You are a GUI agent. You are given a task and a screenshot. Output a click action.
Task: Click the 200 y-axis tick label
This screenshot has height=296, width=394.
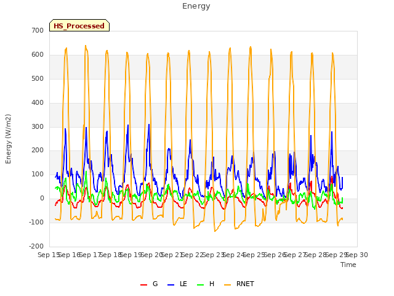click(x=38, y=150)
